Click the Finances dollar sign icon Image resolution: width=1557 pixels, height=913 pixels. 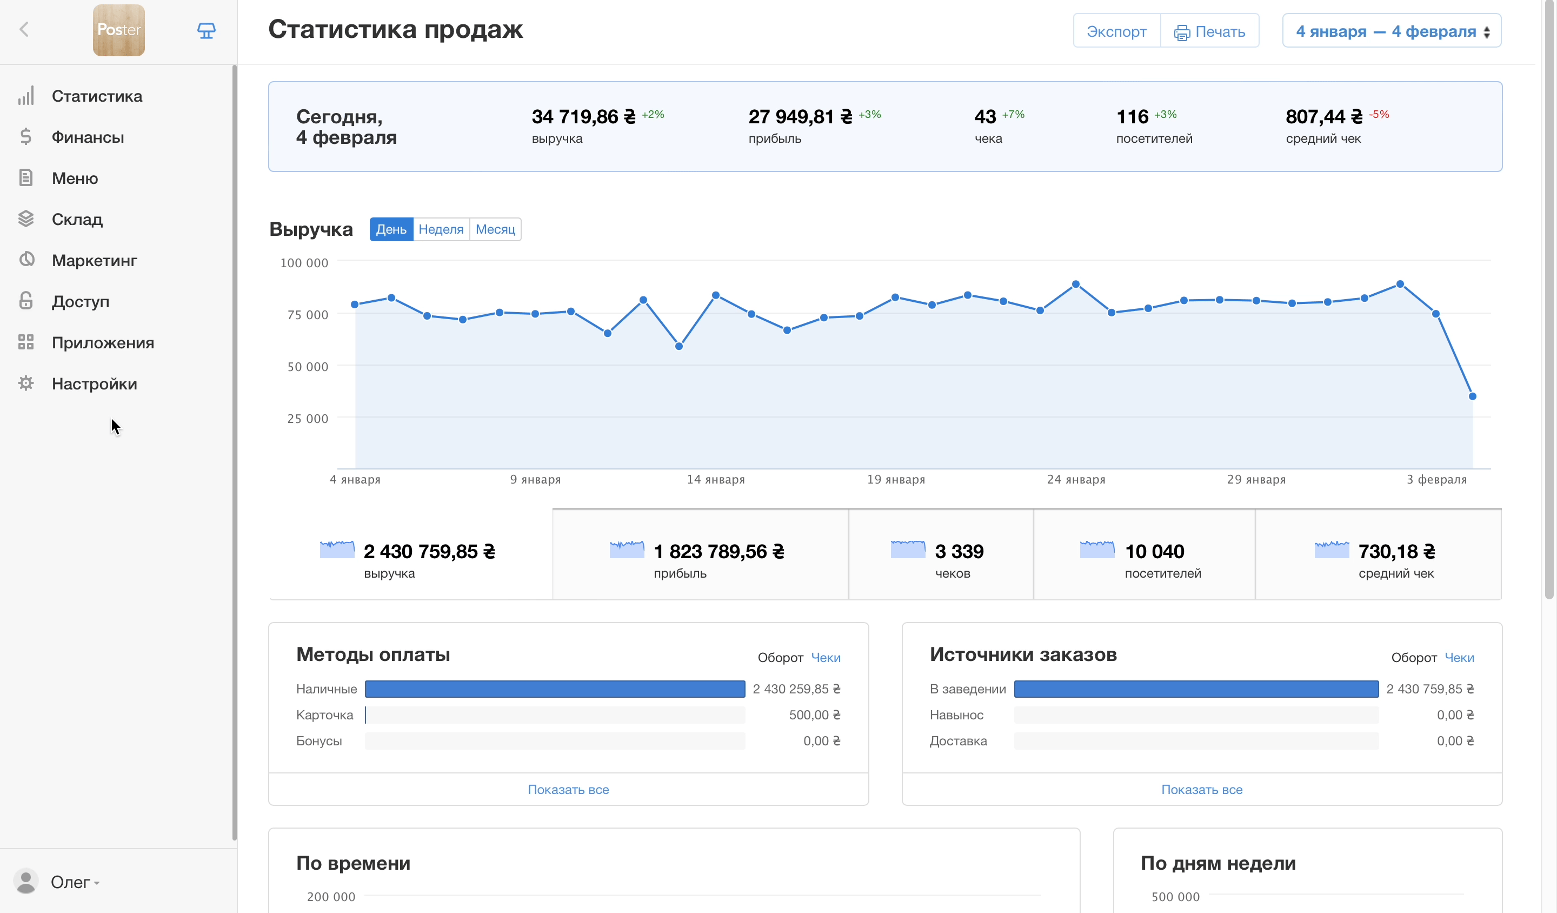[x=25, y=137]
